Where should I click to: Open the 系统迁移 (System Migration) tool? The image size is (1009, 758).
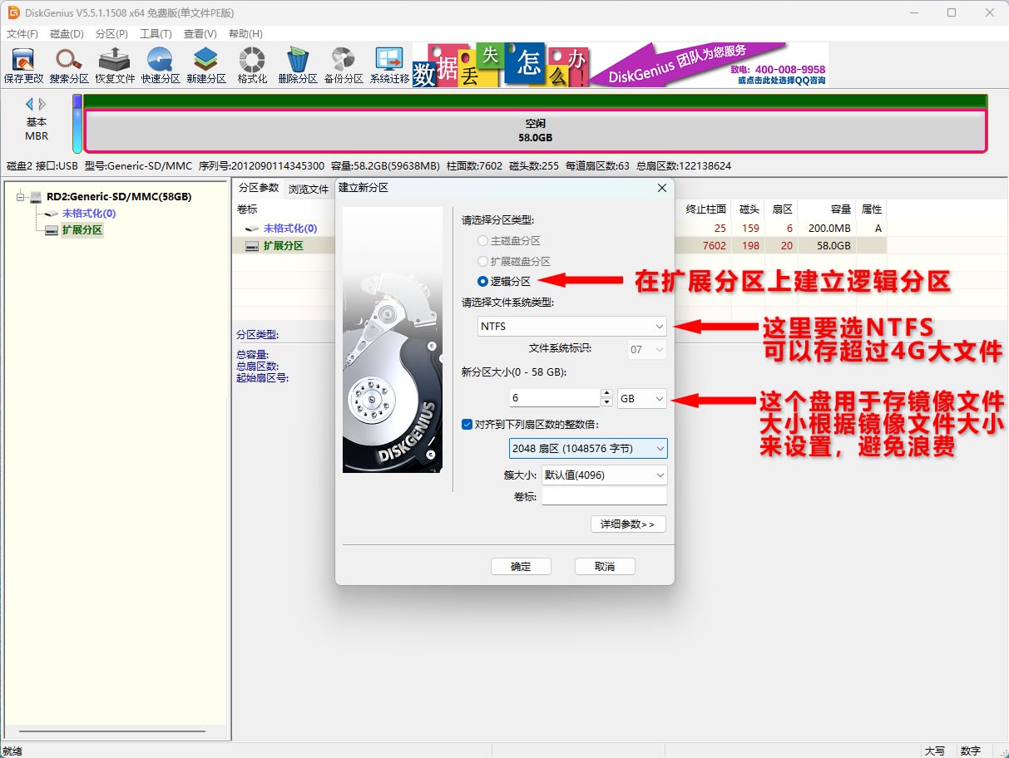tap(389, 65)
